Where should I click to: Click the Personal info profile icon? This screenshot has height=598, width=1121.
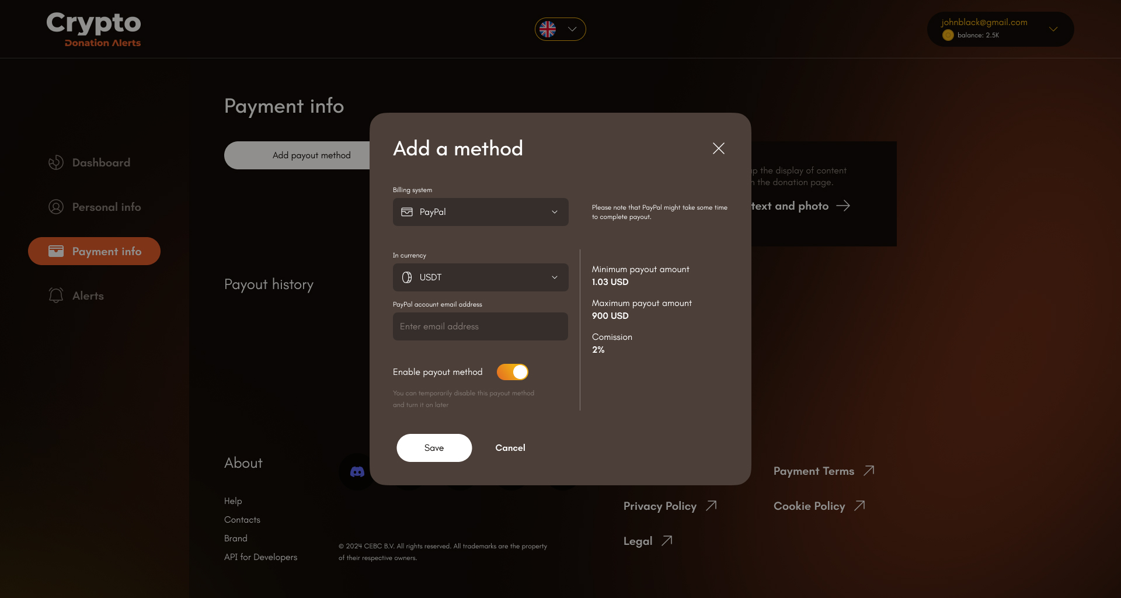tap(56, 207)
